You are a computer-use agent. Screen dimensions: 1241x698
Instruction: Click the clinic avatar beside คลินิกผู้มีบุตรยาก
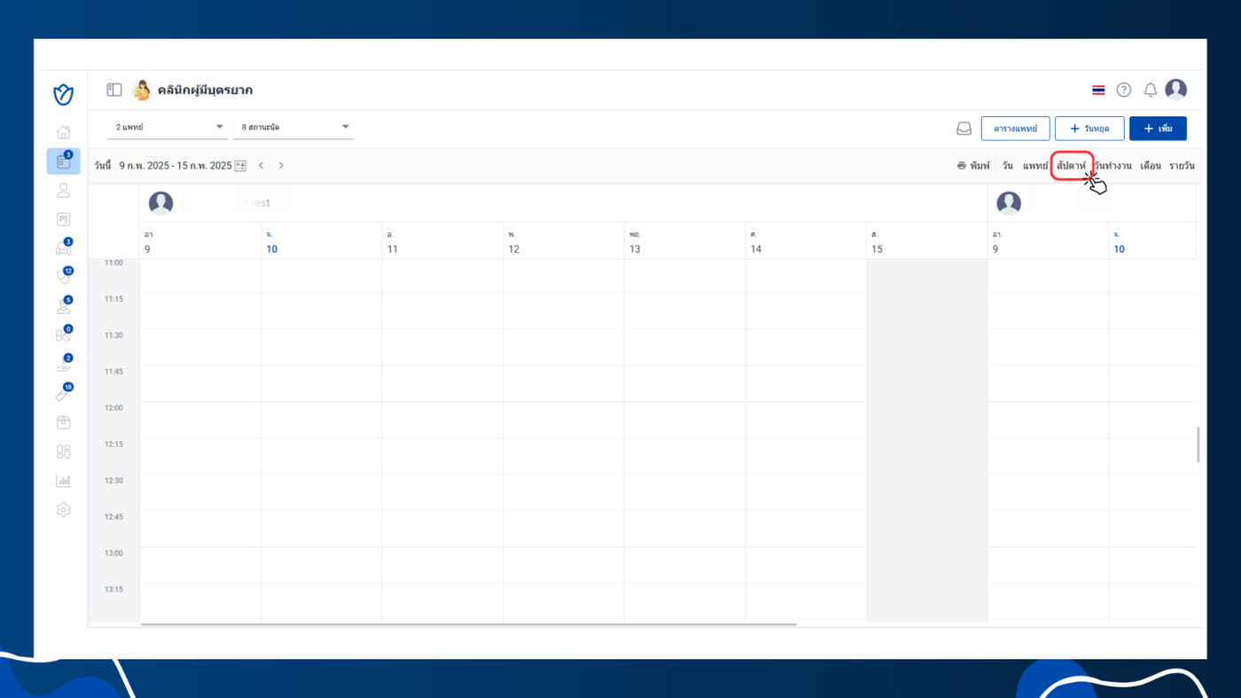click(x=142, y=90)
